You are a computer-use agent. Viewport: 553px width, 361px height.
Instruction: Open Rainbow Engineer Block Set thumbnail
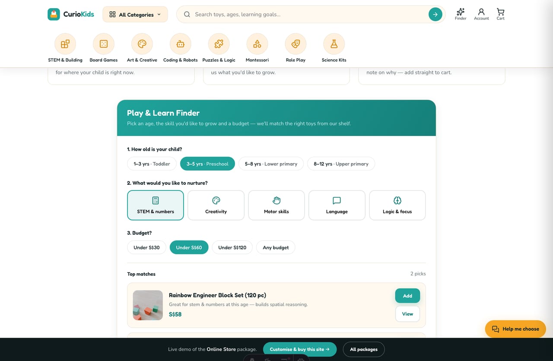tap(148, 305)
